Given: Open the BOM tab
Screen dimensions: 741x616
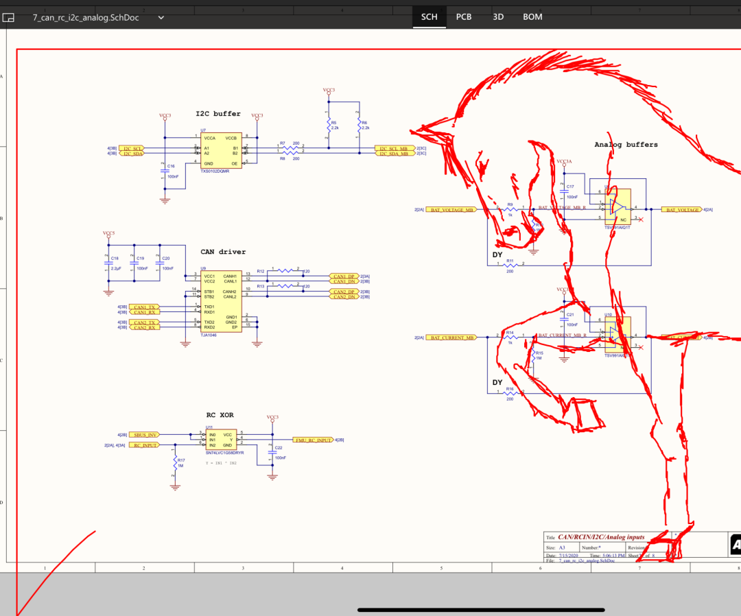Looking at the screenshot, I should tap(532, 17).
